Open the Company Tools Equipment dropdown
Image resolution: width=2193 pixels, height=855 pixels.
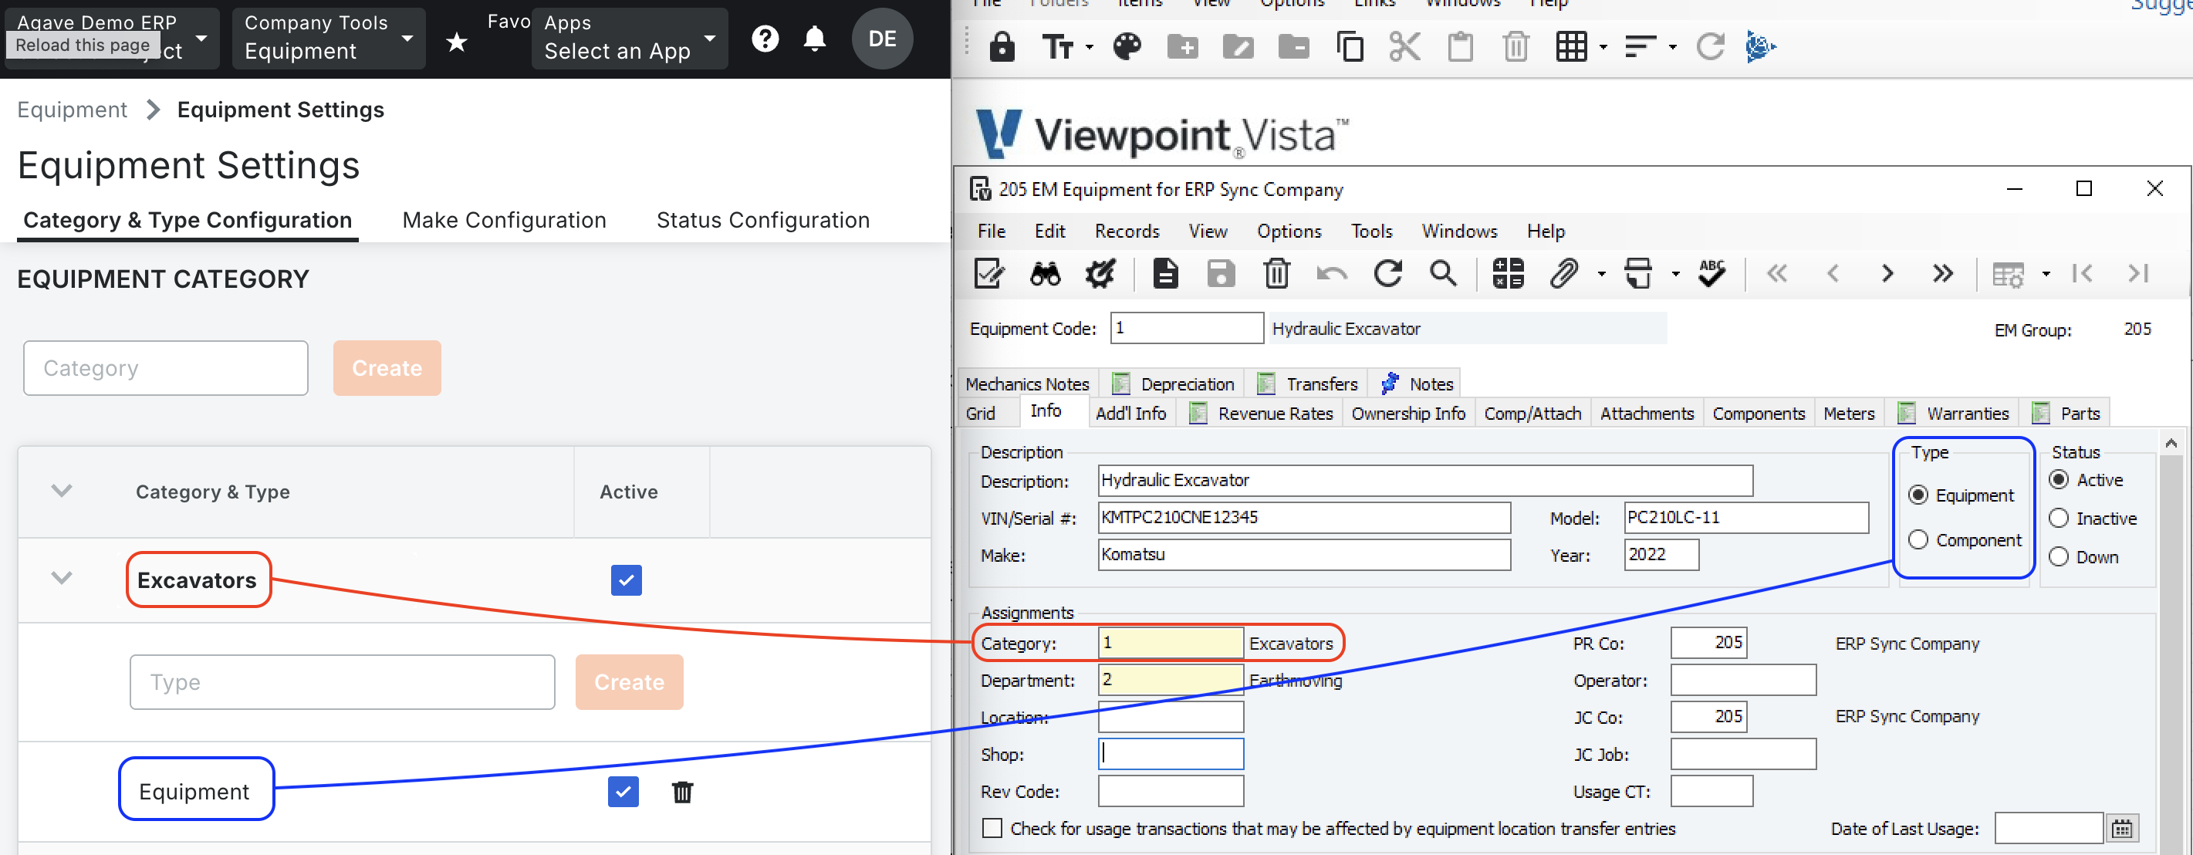pyautogui.click(x=329, y=39)
